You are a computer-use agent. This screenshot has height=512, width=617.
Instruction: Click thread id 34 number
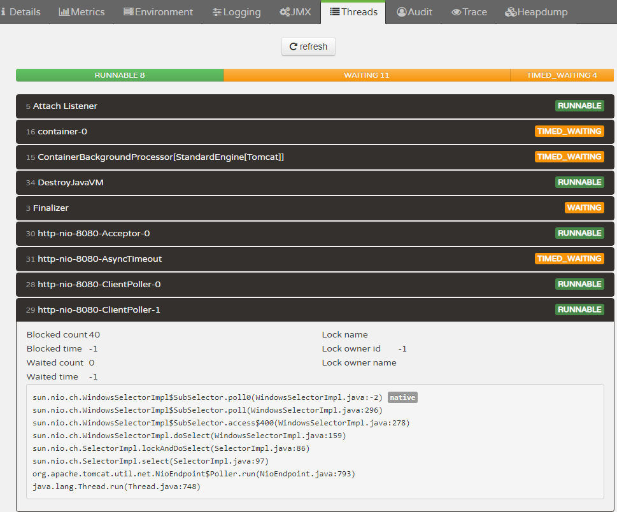[31, 183]
